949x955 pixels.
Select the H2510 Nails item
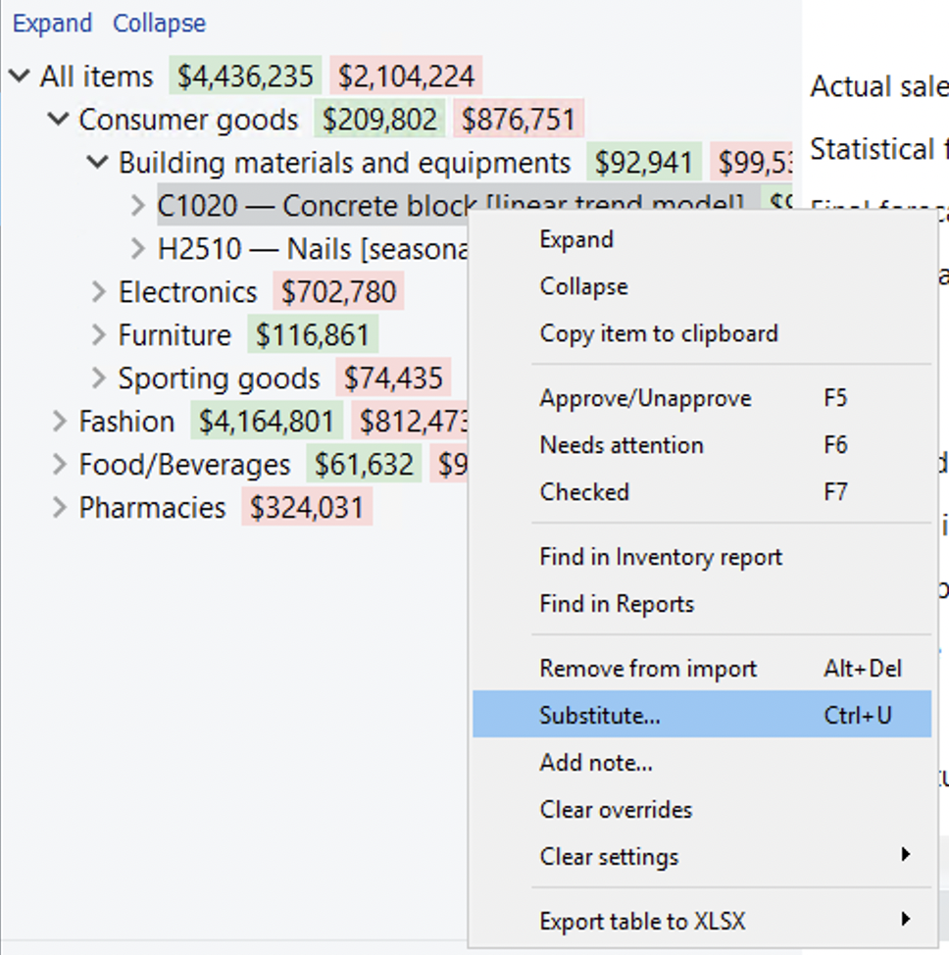(x=304, y=249)
